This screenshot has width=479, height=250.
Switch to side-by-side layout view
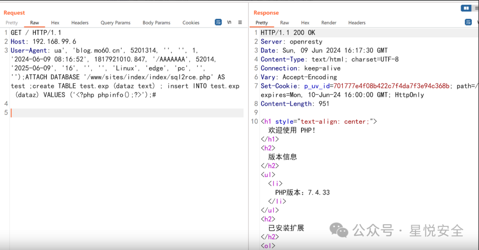[x=466, y=8]
